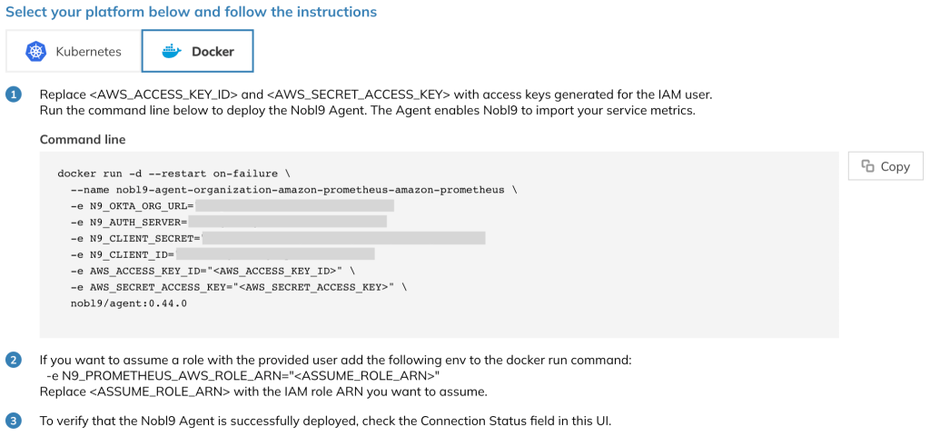This screenshot has width=930, height=447.
Task: Copy the command line with Copy button
Action: 885,166
